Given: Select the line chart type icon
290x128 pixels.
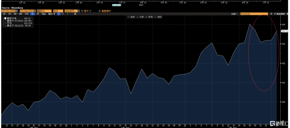Looking at the screenshot, I should (x=59, y=14).
